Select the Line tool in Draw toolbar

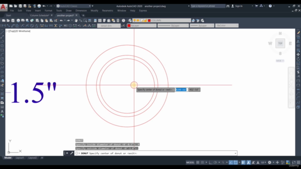click(x=2, y=32)
